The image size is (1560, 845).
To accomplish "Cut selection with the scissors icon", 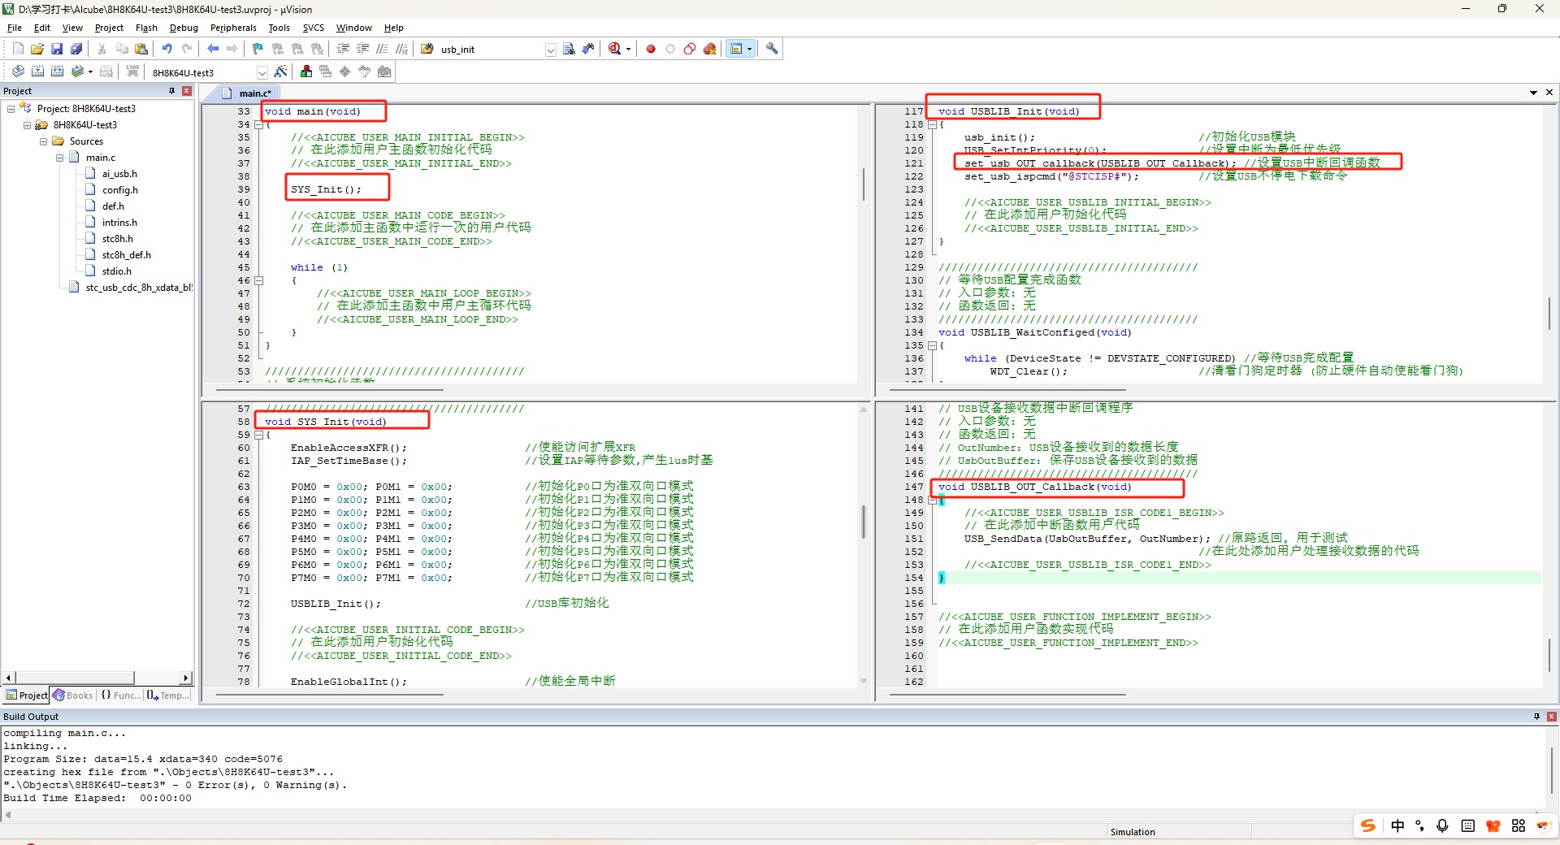I will 102,49.
